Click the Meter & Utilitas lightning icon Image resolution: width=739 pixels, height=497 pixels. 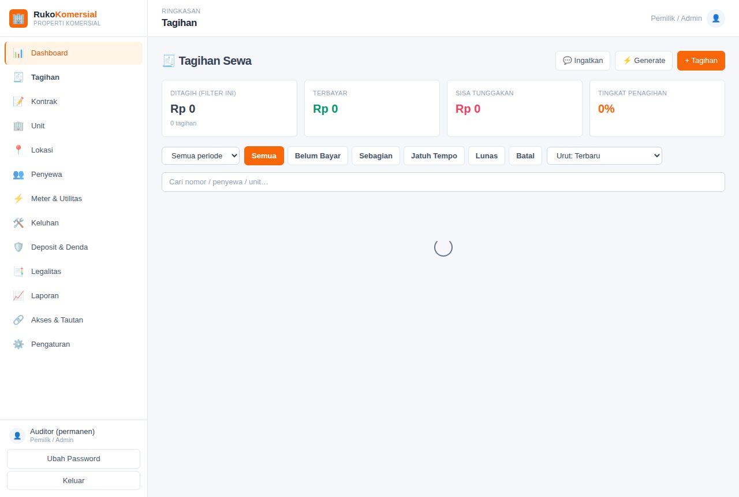click(18, 199)
